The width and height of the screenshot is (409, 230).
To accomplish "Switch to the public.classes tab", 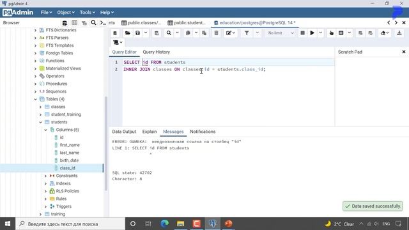I will (141, 23).
